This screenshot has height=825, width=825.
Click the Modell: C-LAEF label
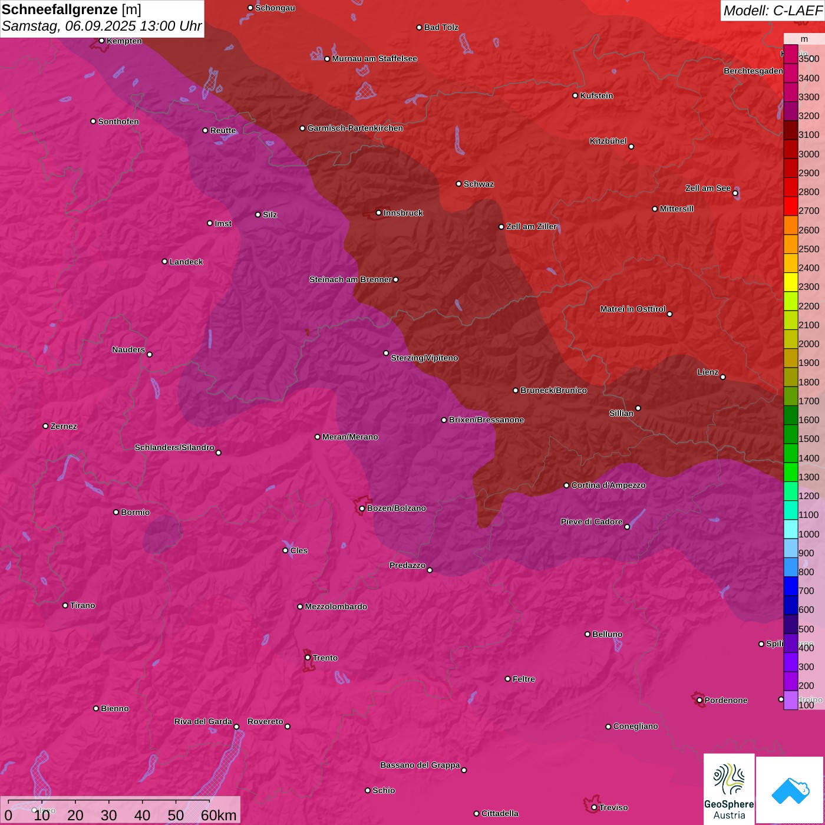(x=773, y=10)
